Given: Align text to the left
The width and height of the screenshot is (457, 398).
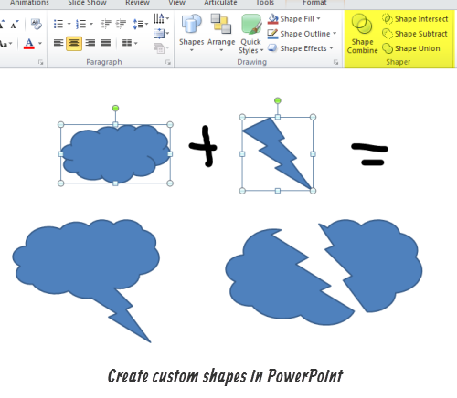Looking at the screenshot, I should (x=58, y=44).
